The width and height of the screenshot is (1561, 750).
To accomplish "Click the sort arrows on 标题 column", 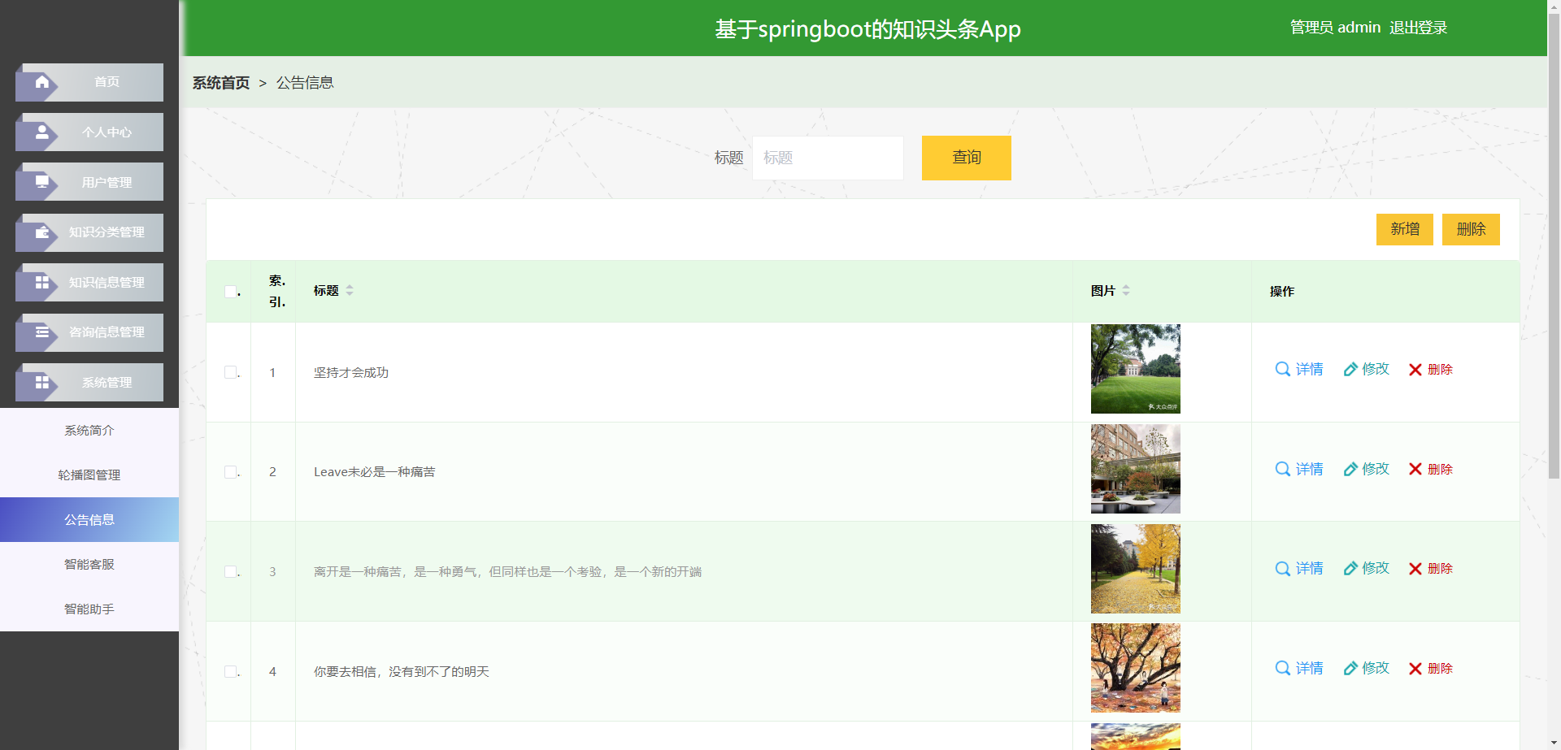I will pyautogui.click(x=350, y=290).
